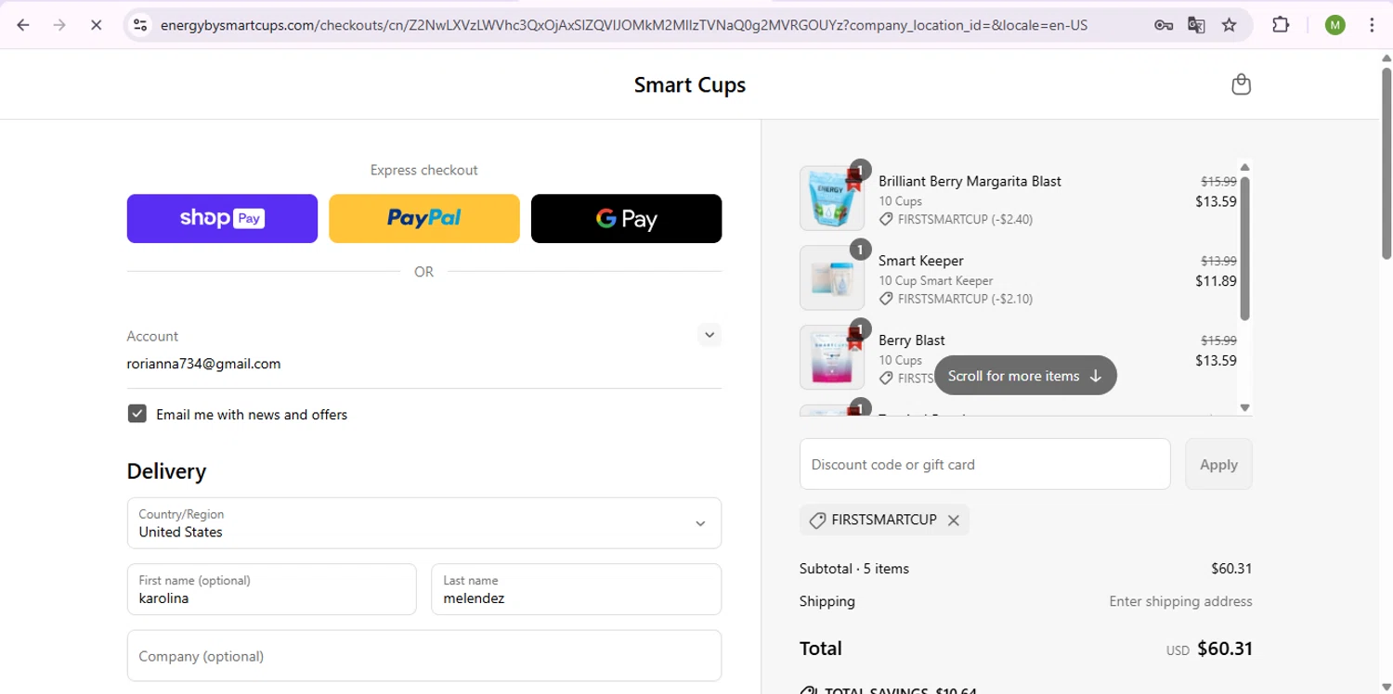
Task: Click the 10 Cup Smart Keeper variant text
Action: pyautogui.click(x=936, y=280)
